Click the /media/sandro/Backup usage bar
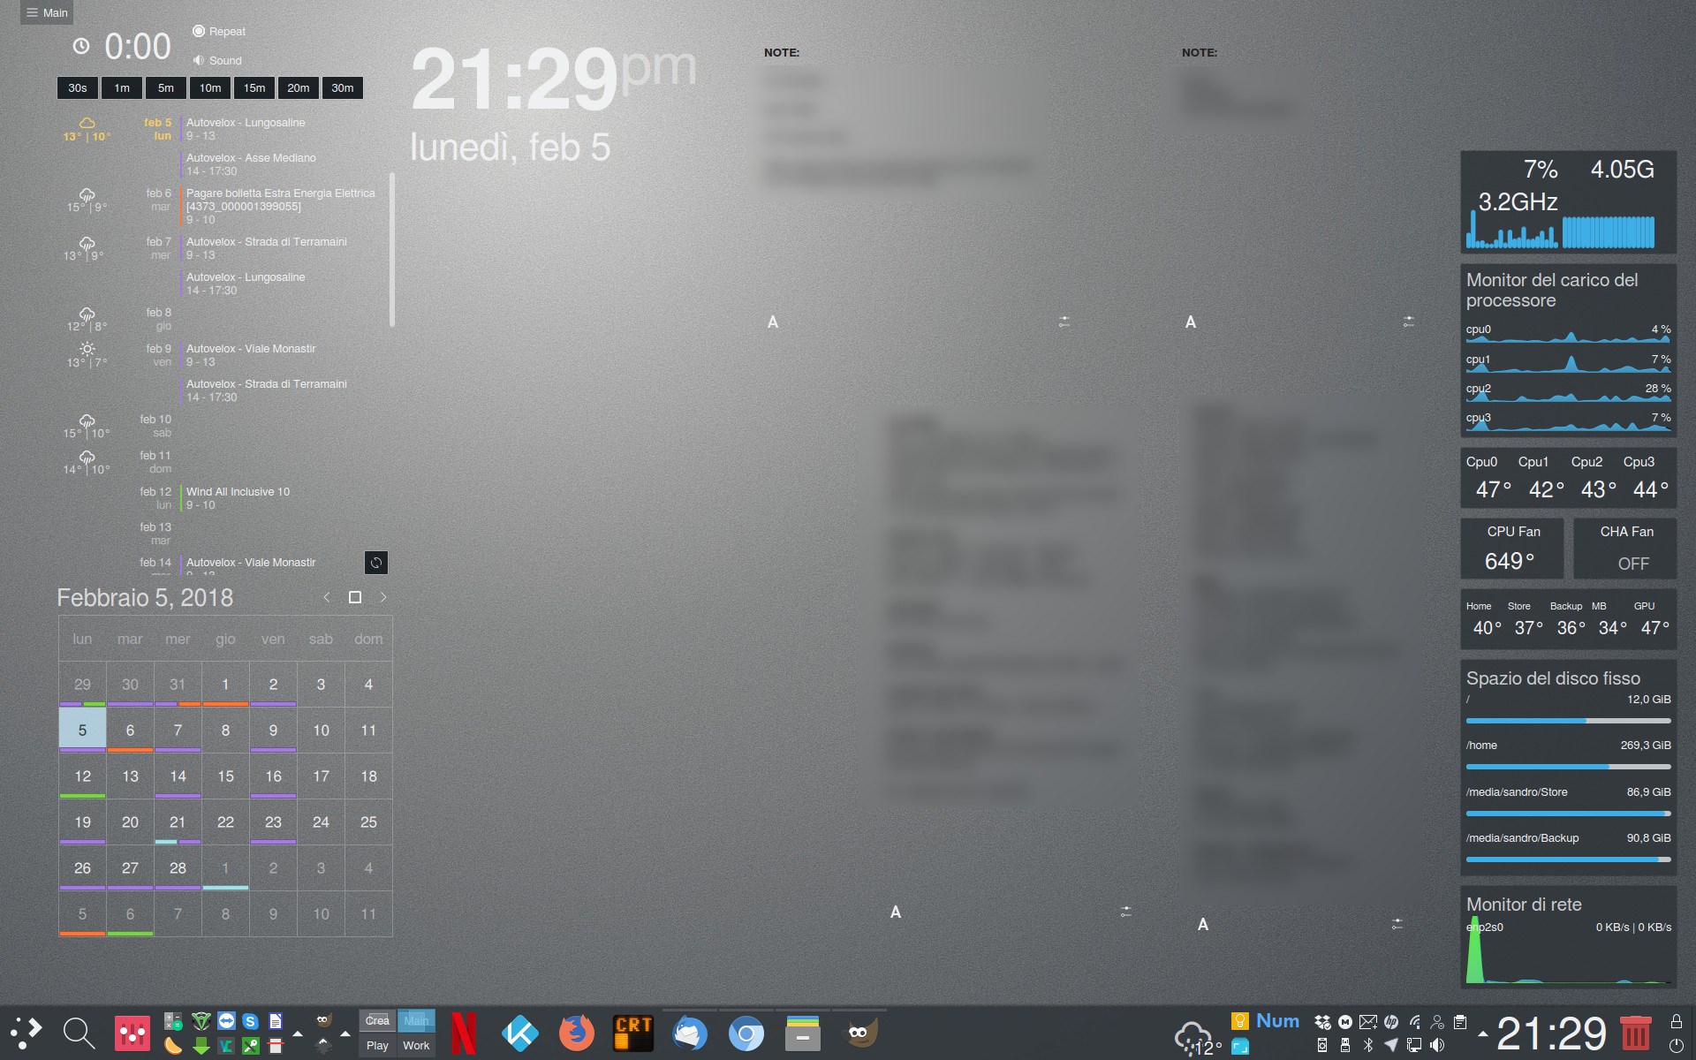The image size is (1696, 1060). [x=1569, y=859]
